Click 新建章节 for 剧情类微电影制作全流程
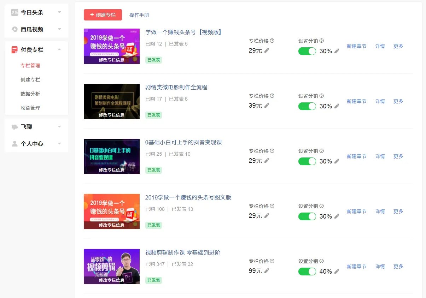Viewport: 426px width, 298px height. point(356,101)
